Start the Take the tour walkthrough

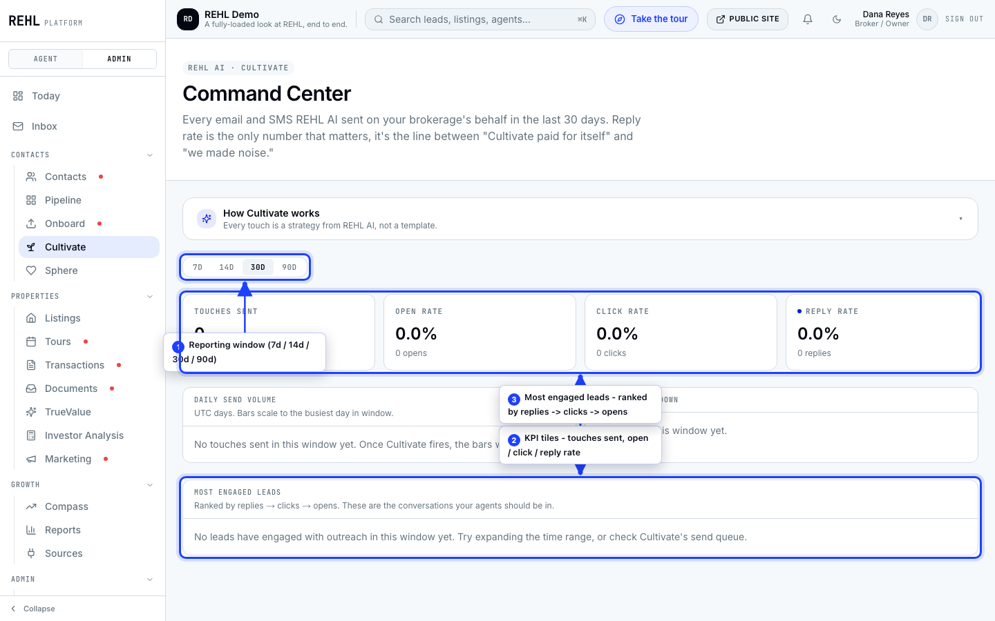[651, 19]
